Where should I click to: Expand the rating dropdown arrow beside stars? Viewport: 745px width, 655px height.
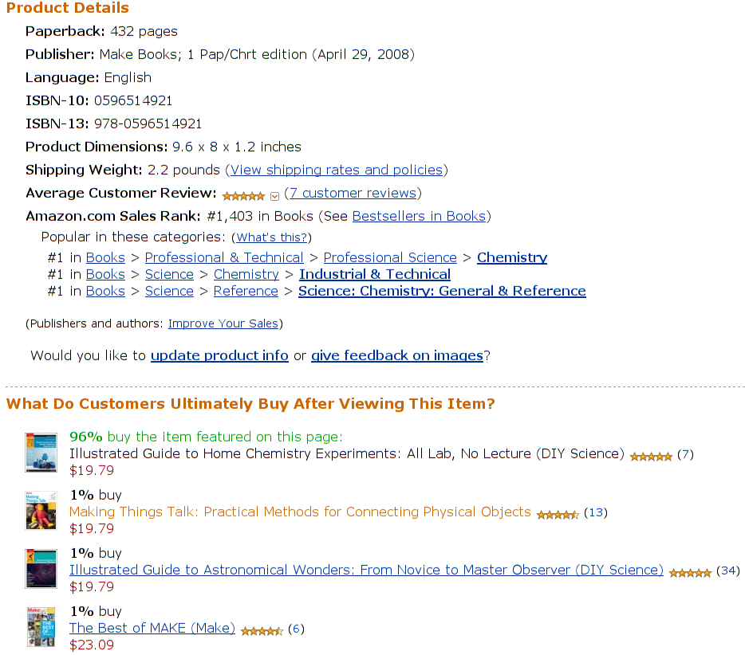click(x=274, y=196)
